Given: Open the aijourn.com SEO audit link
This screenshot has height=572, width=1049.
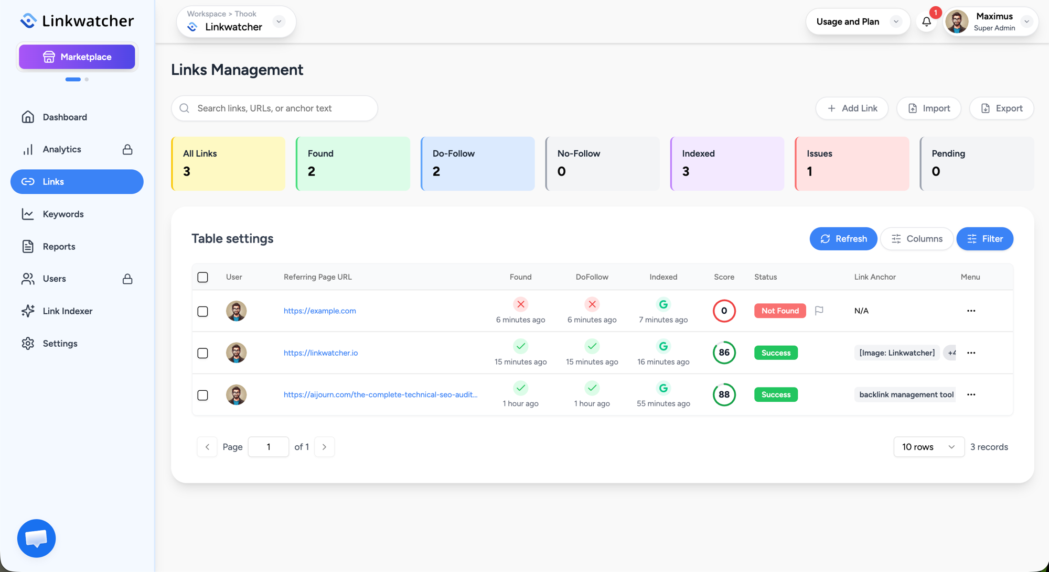Looking at the screenshot, I should coord(381,394).
